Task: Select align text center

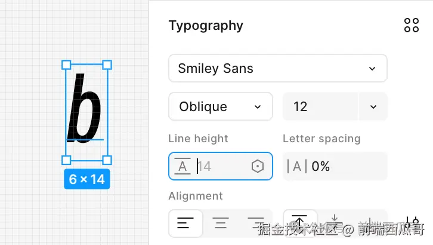Action: click(x=221, y=224)
